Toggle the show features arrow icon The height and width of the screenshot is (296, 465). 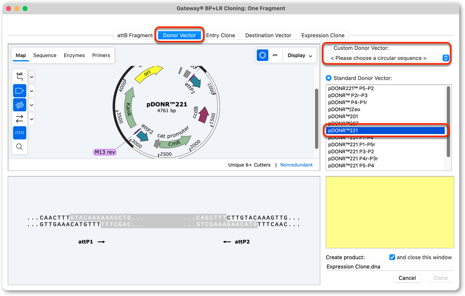click(x=20, y=91)
